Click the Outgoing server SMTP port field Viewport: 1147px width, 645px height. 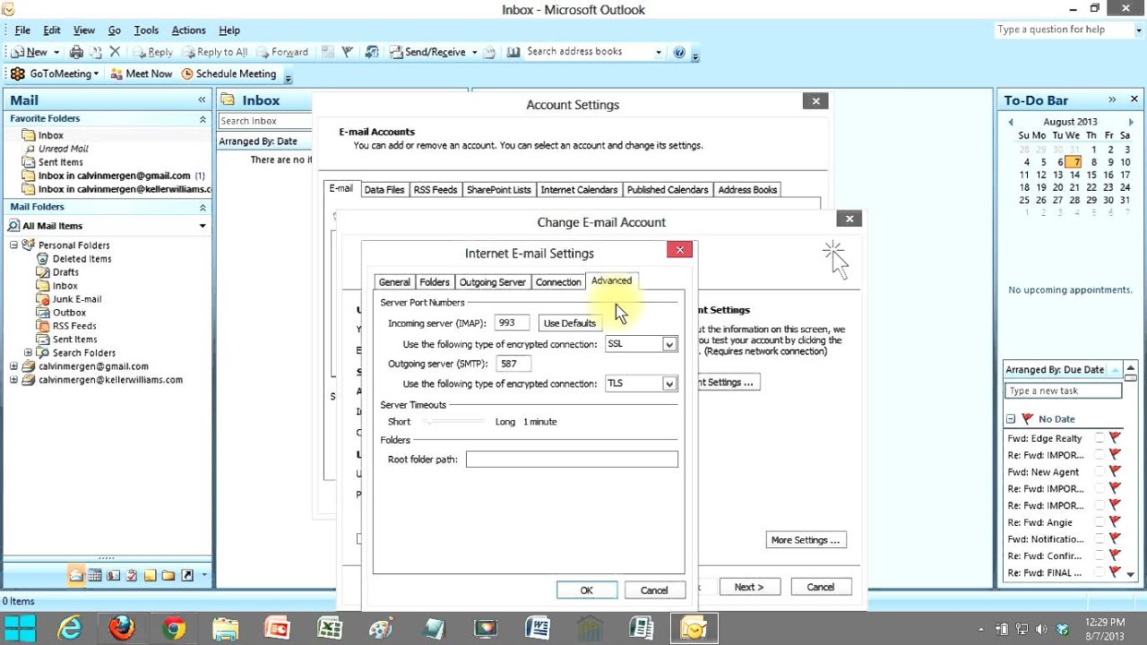(513, 364)
